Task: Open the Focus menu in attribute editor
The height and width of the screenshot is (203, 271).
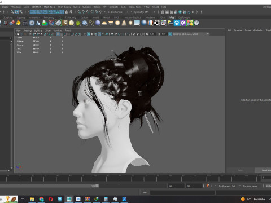Action: click(248, 30)
